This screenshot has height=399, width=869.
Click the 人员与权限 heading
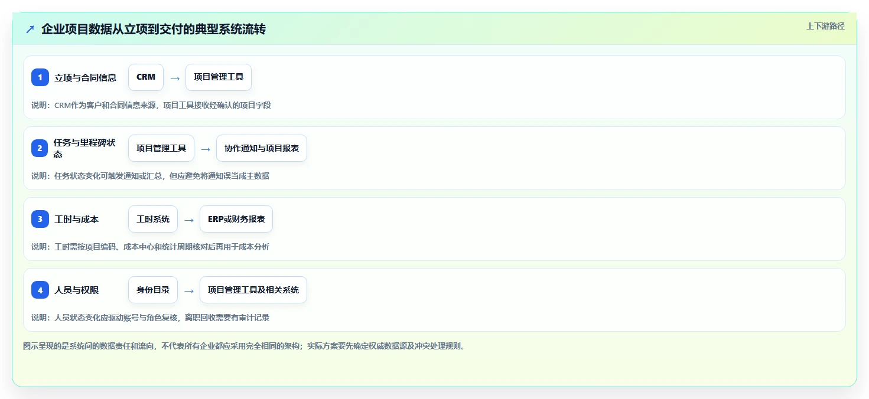click(77, 290)
